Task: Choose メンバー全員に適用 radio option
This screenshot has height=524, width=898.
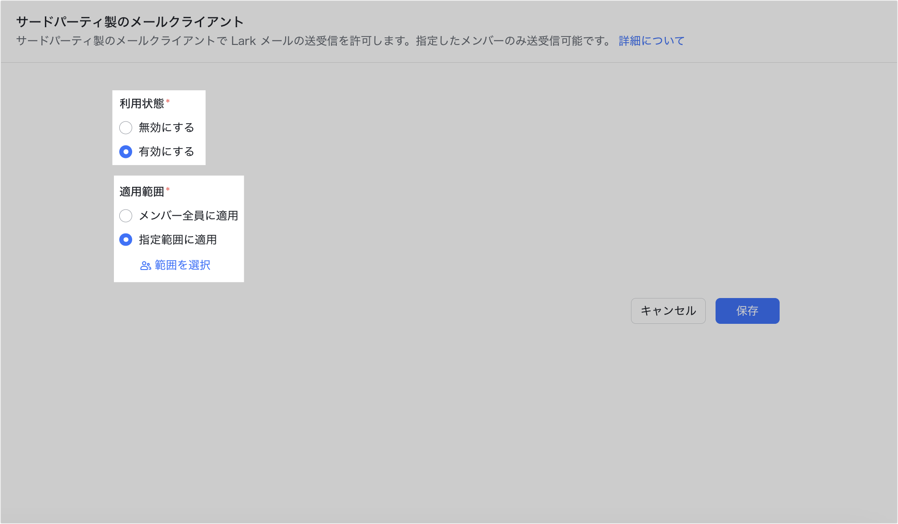Action: pyautogui.click(x=126, y=216)
